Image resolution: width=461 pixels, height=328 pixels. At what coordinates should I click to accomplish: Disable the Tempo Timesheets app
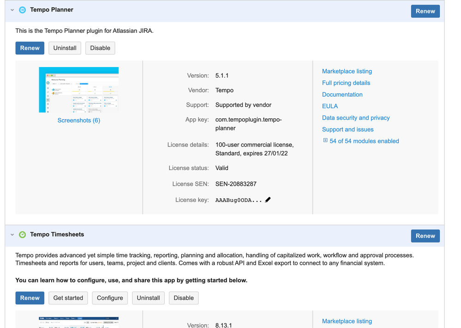pyautogui.click(x=184, y=298)
